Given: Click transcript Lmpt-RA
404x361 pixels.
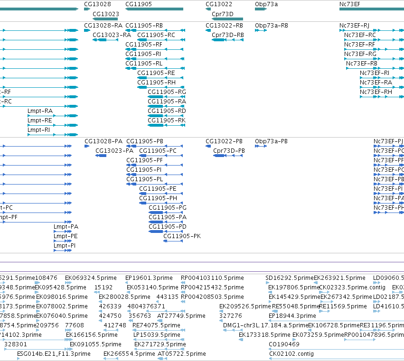Looking at the screenshot, I should coord(40,111).
